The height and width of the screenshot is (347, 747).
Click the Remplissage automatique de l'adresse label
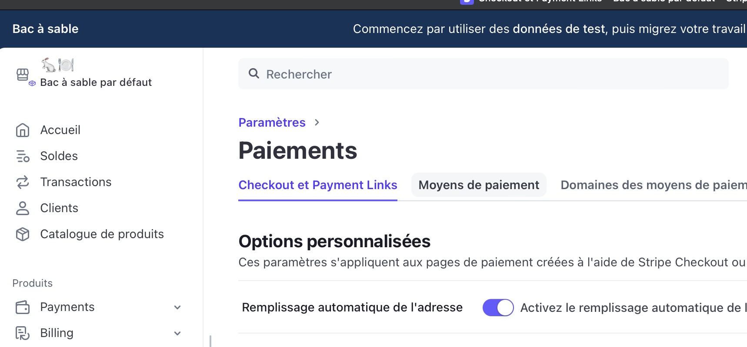352,308
